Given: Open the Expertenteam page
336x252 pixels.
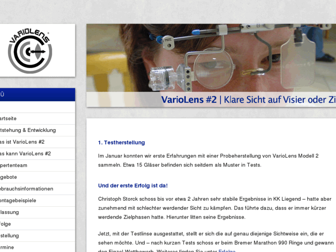Looking at the screenshot, I should click(x=37, y=166).
